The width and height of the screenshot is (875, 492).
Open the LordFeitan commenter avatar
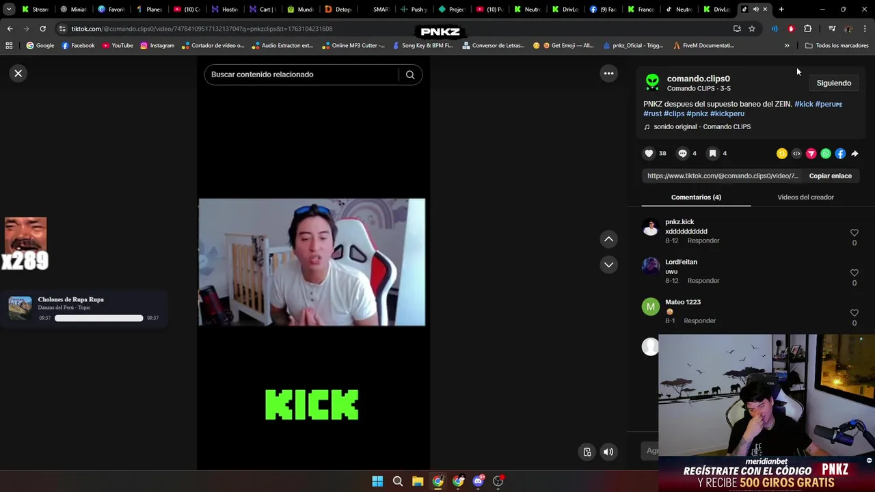tap(650, 266)
